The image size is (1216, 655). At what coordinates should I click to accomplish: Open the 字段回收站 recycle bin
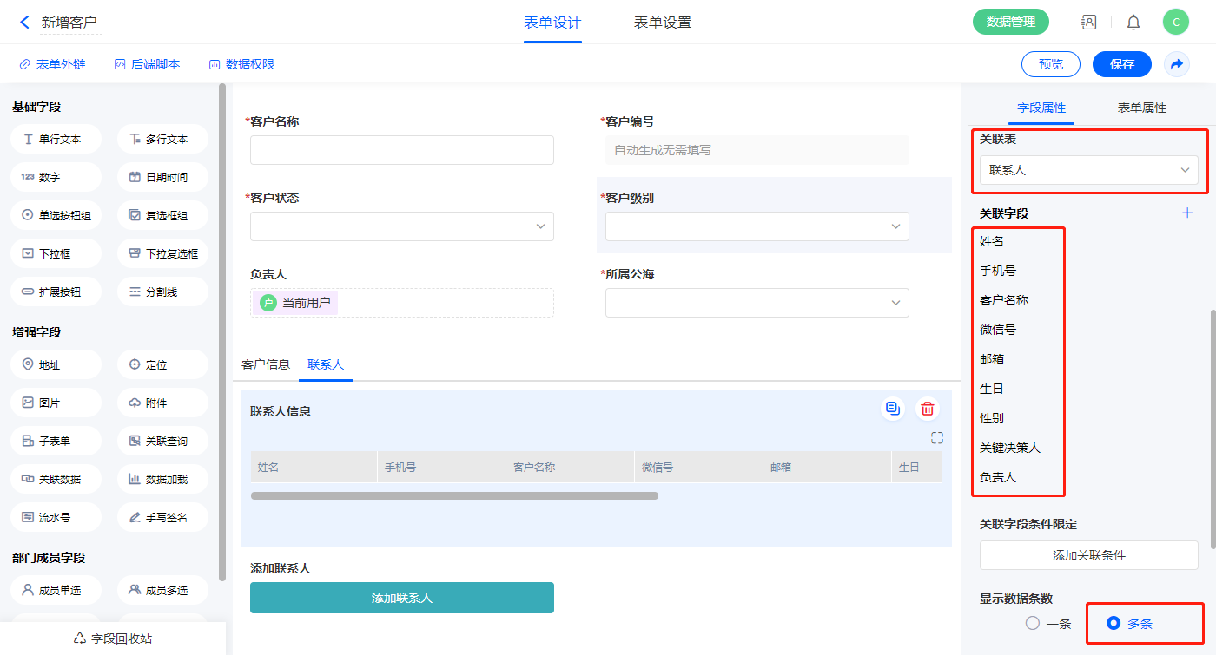[113, 639]
